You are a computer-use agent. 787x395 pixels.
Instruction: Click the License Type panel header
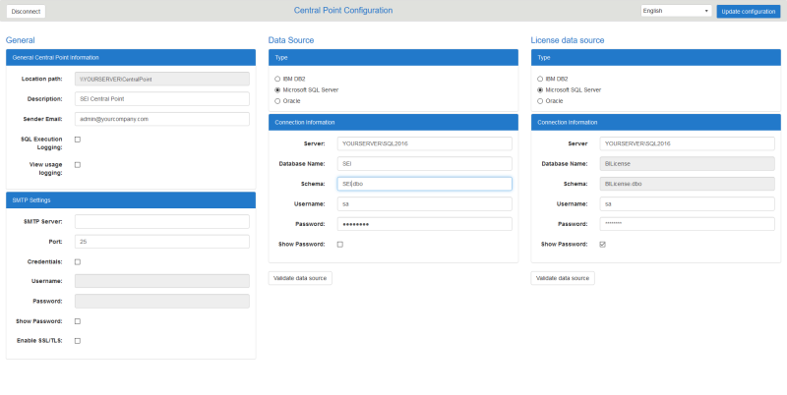[656, 58]
